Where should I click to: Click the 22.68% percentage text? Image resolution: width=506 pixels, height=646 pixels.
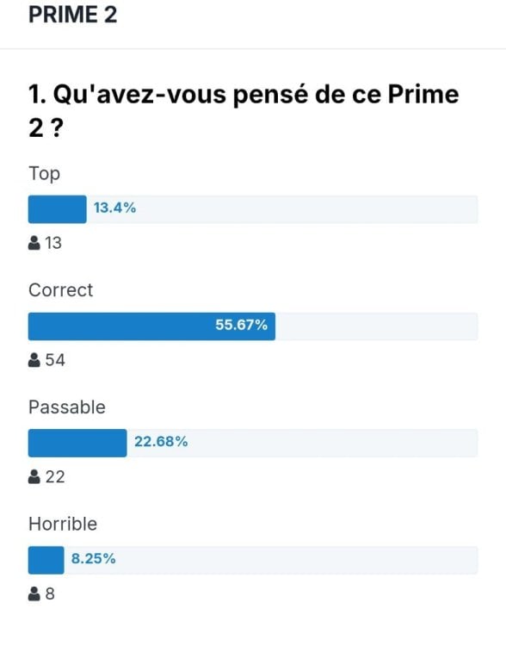161,442
